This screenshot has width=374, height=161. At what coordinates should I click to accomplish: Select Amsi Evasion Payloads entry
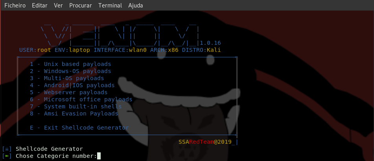(x=74, y=113)
